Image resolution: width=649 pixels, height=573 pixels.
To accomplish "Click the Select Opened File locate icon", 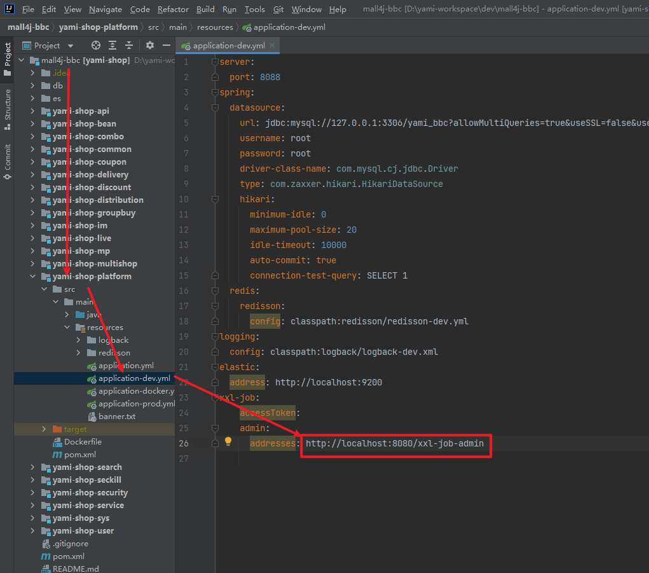I will [96, 45].
